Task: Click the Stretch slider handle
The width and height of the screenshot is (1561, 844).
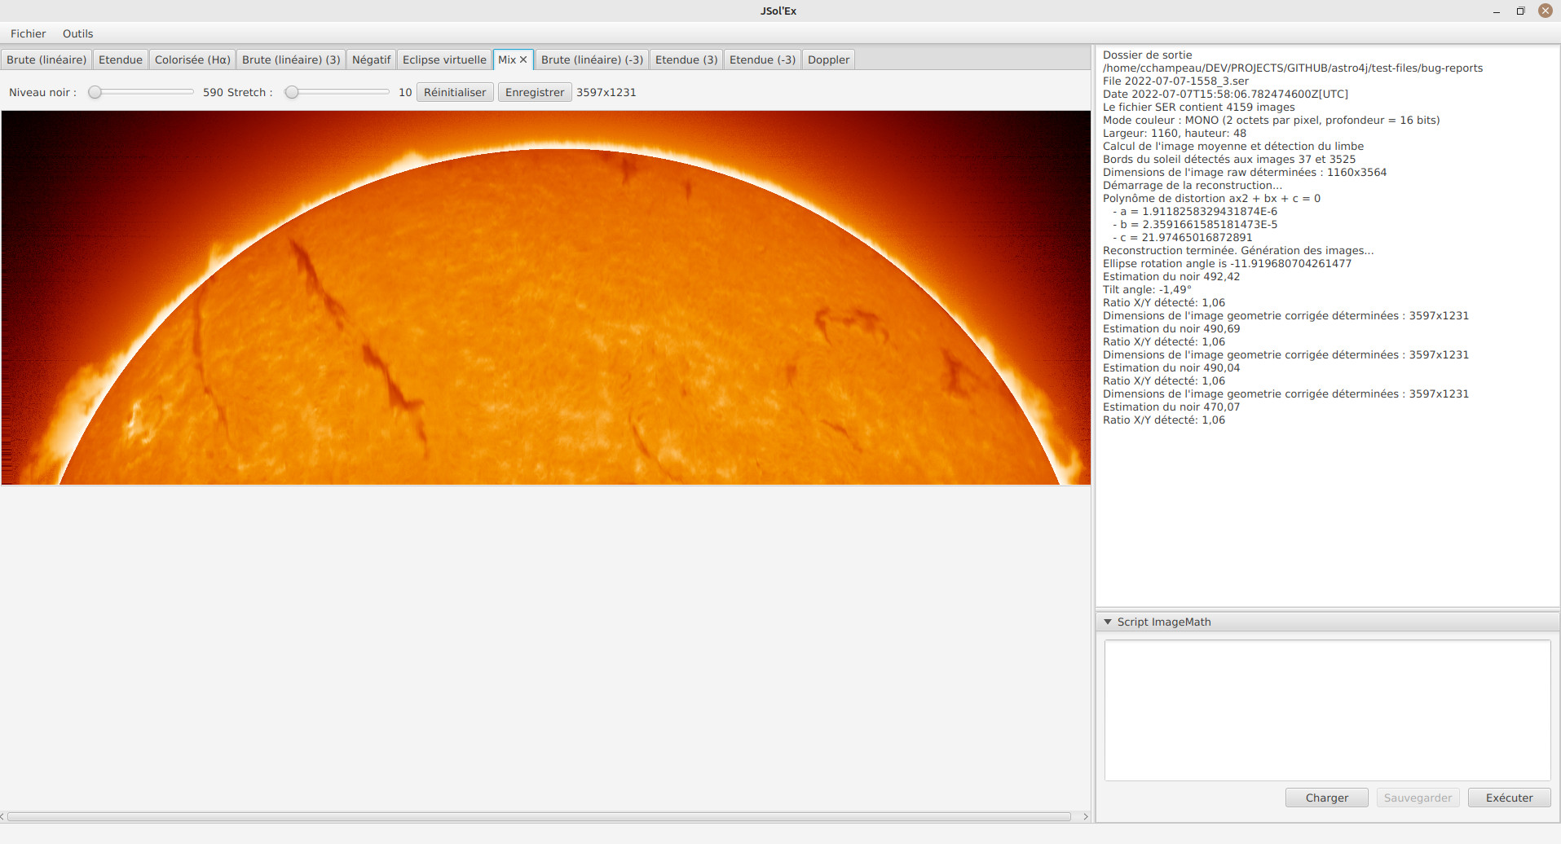Action: [292, 92]
